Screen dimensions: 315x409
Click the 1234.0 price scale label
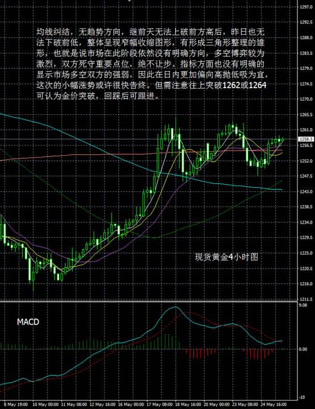pos(306,222)
